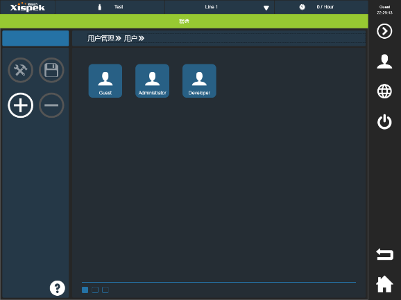Select the Developer user tile

pos(199,80)
